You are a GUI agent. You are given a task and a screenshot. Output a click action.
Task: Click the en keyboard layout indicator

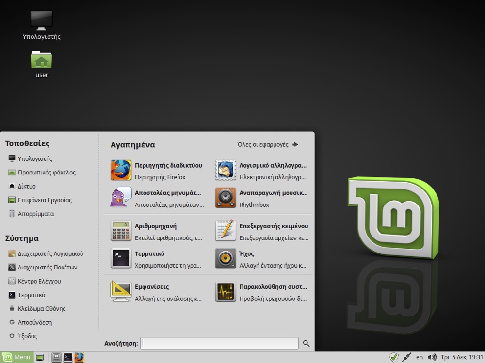click(420, 357)
